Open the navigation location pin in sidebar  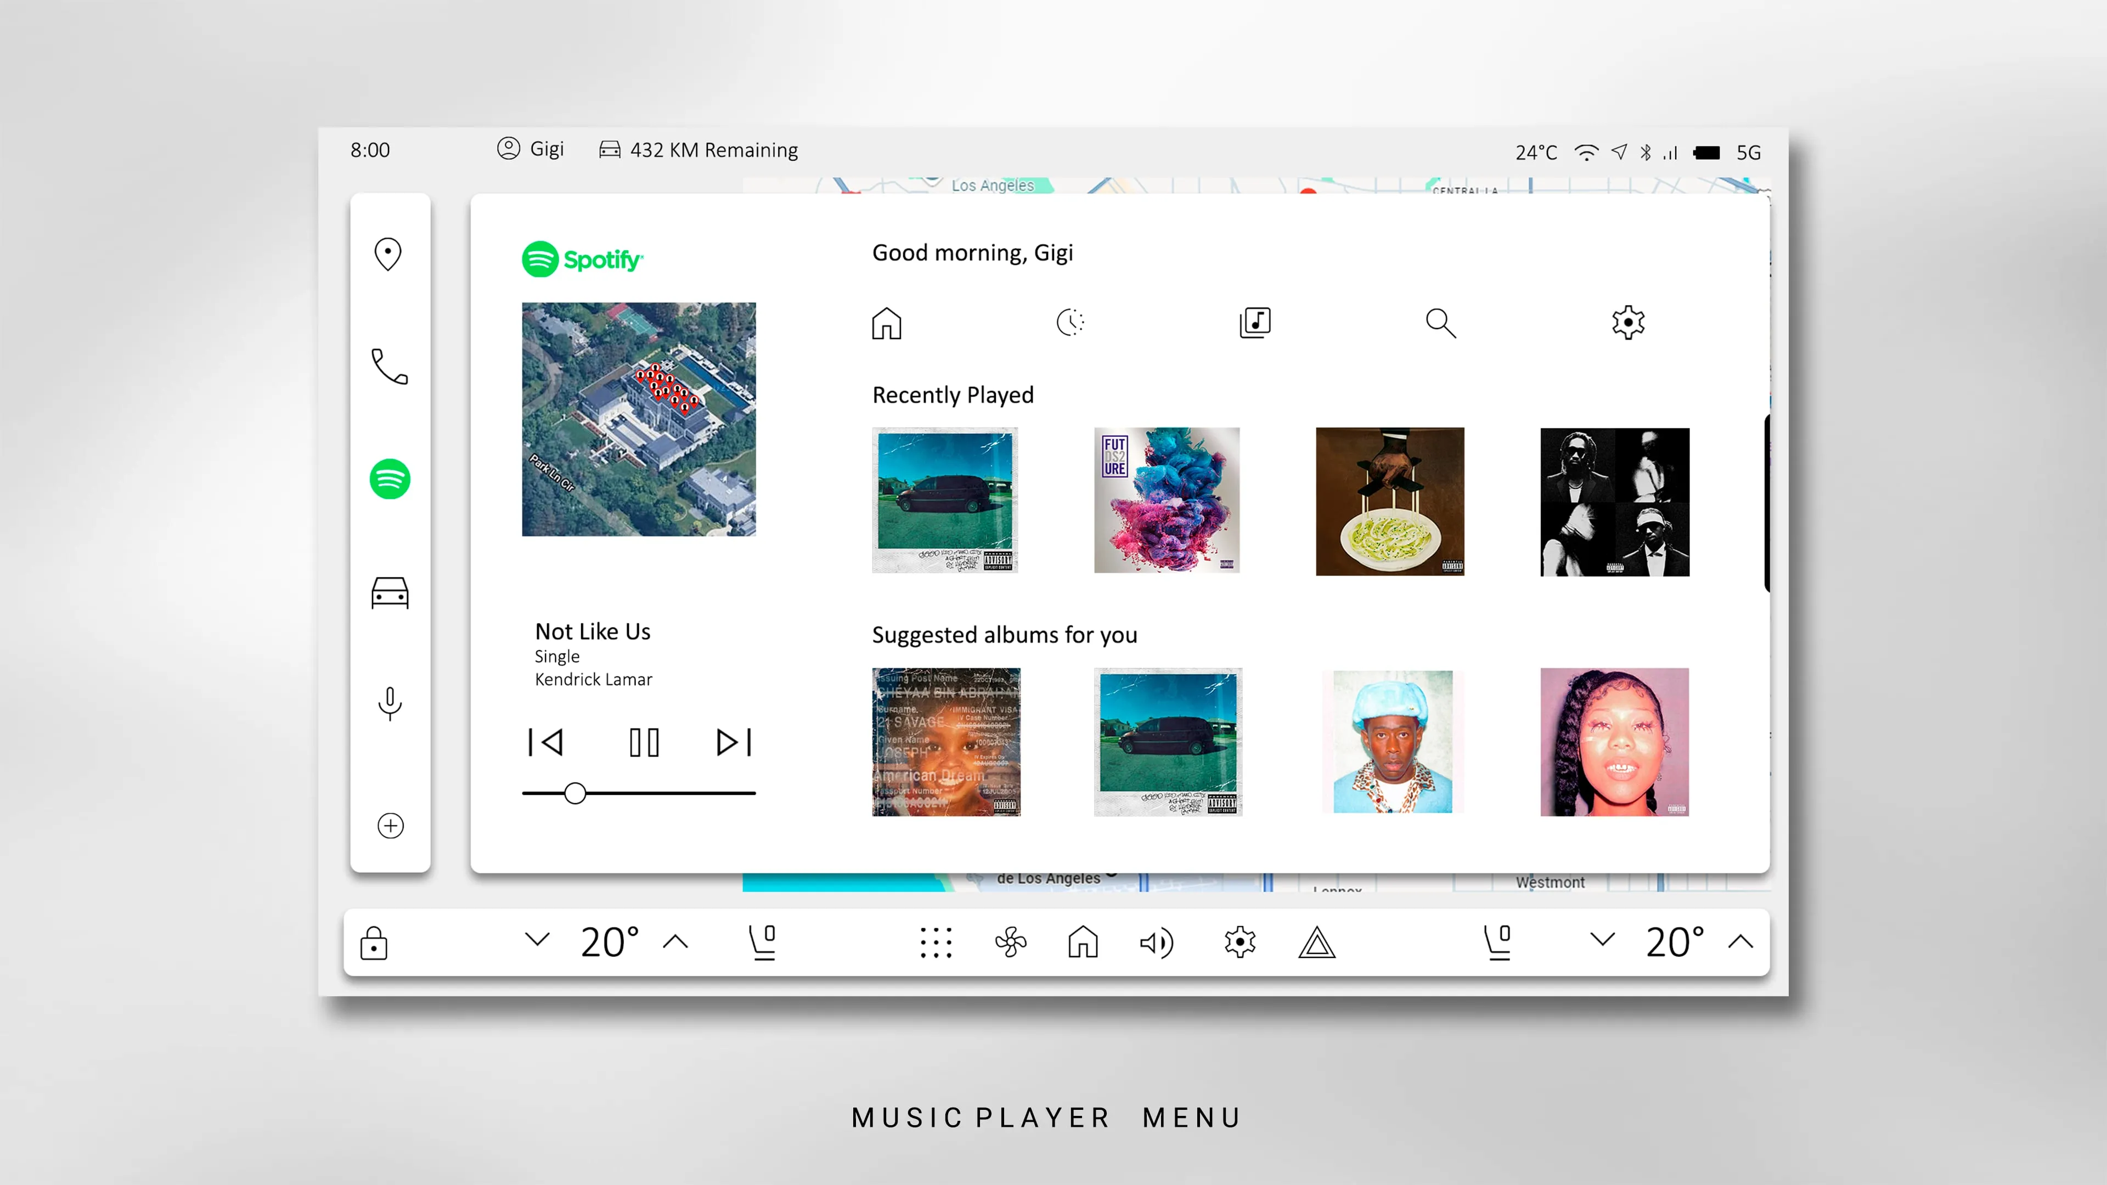(388, 253)
